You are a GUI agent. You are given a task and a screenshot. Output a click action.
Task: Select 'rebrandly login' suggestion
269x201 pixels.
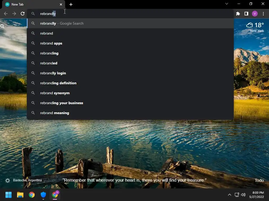[130, 73]
